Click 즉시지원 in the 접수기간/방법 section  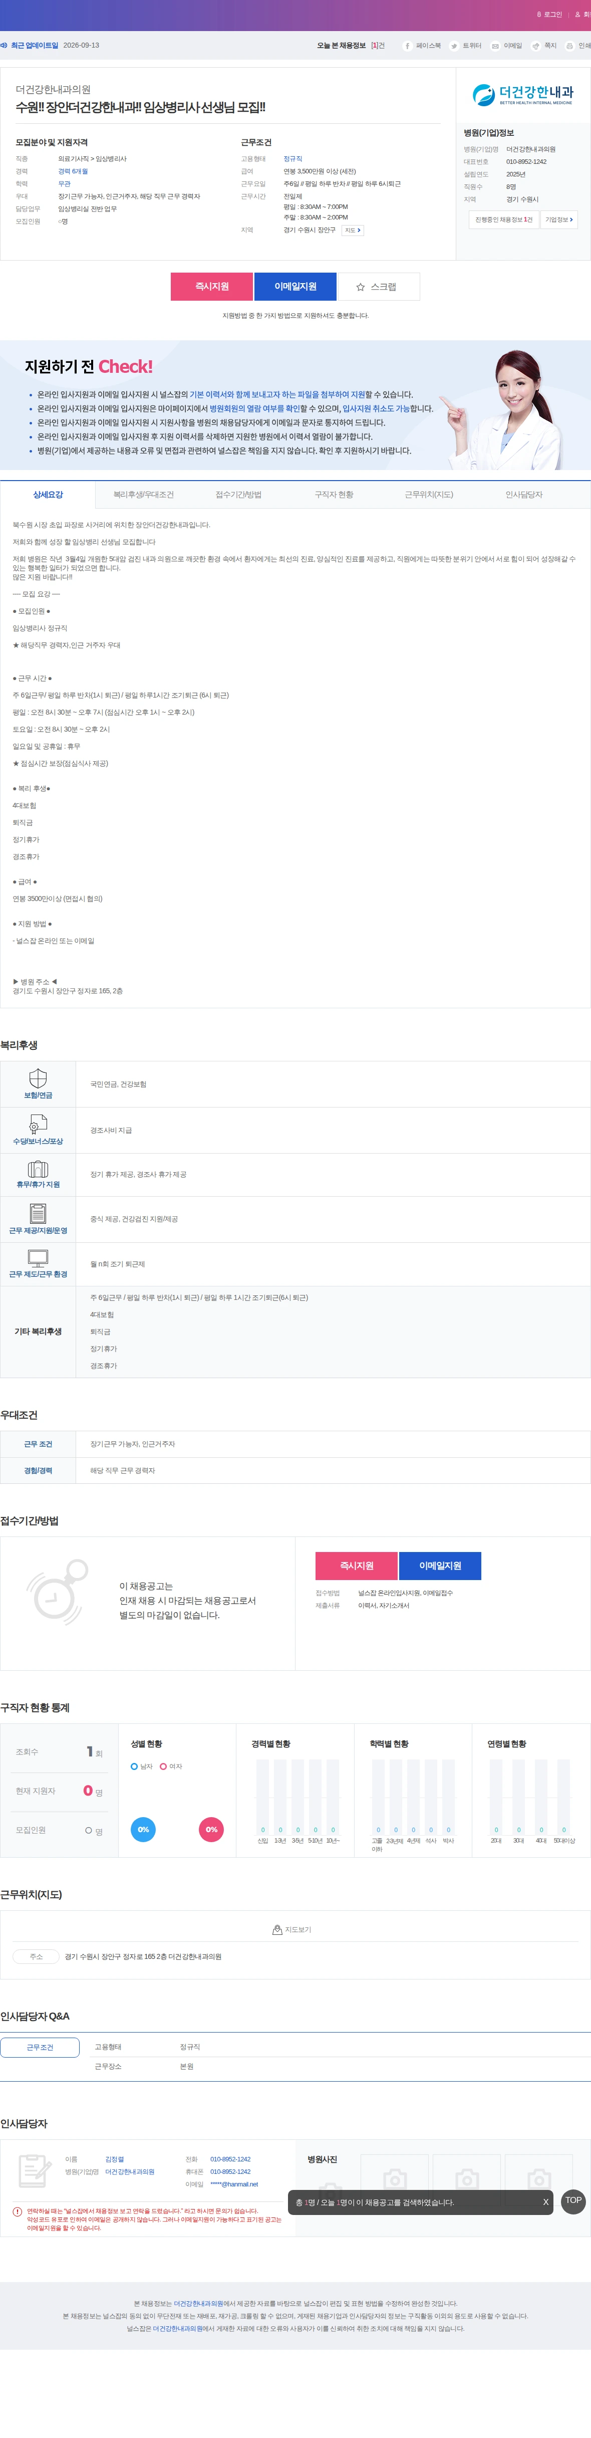click(x=357, y=1566)
